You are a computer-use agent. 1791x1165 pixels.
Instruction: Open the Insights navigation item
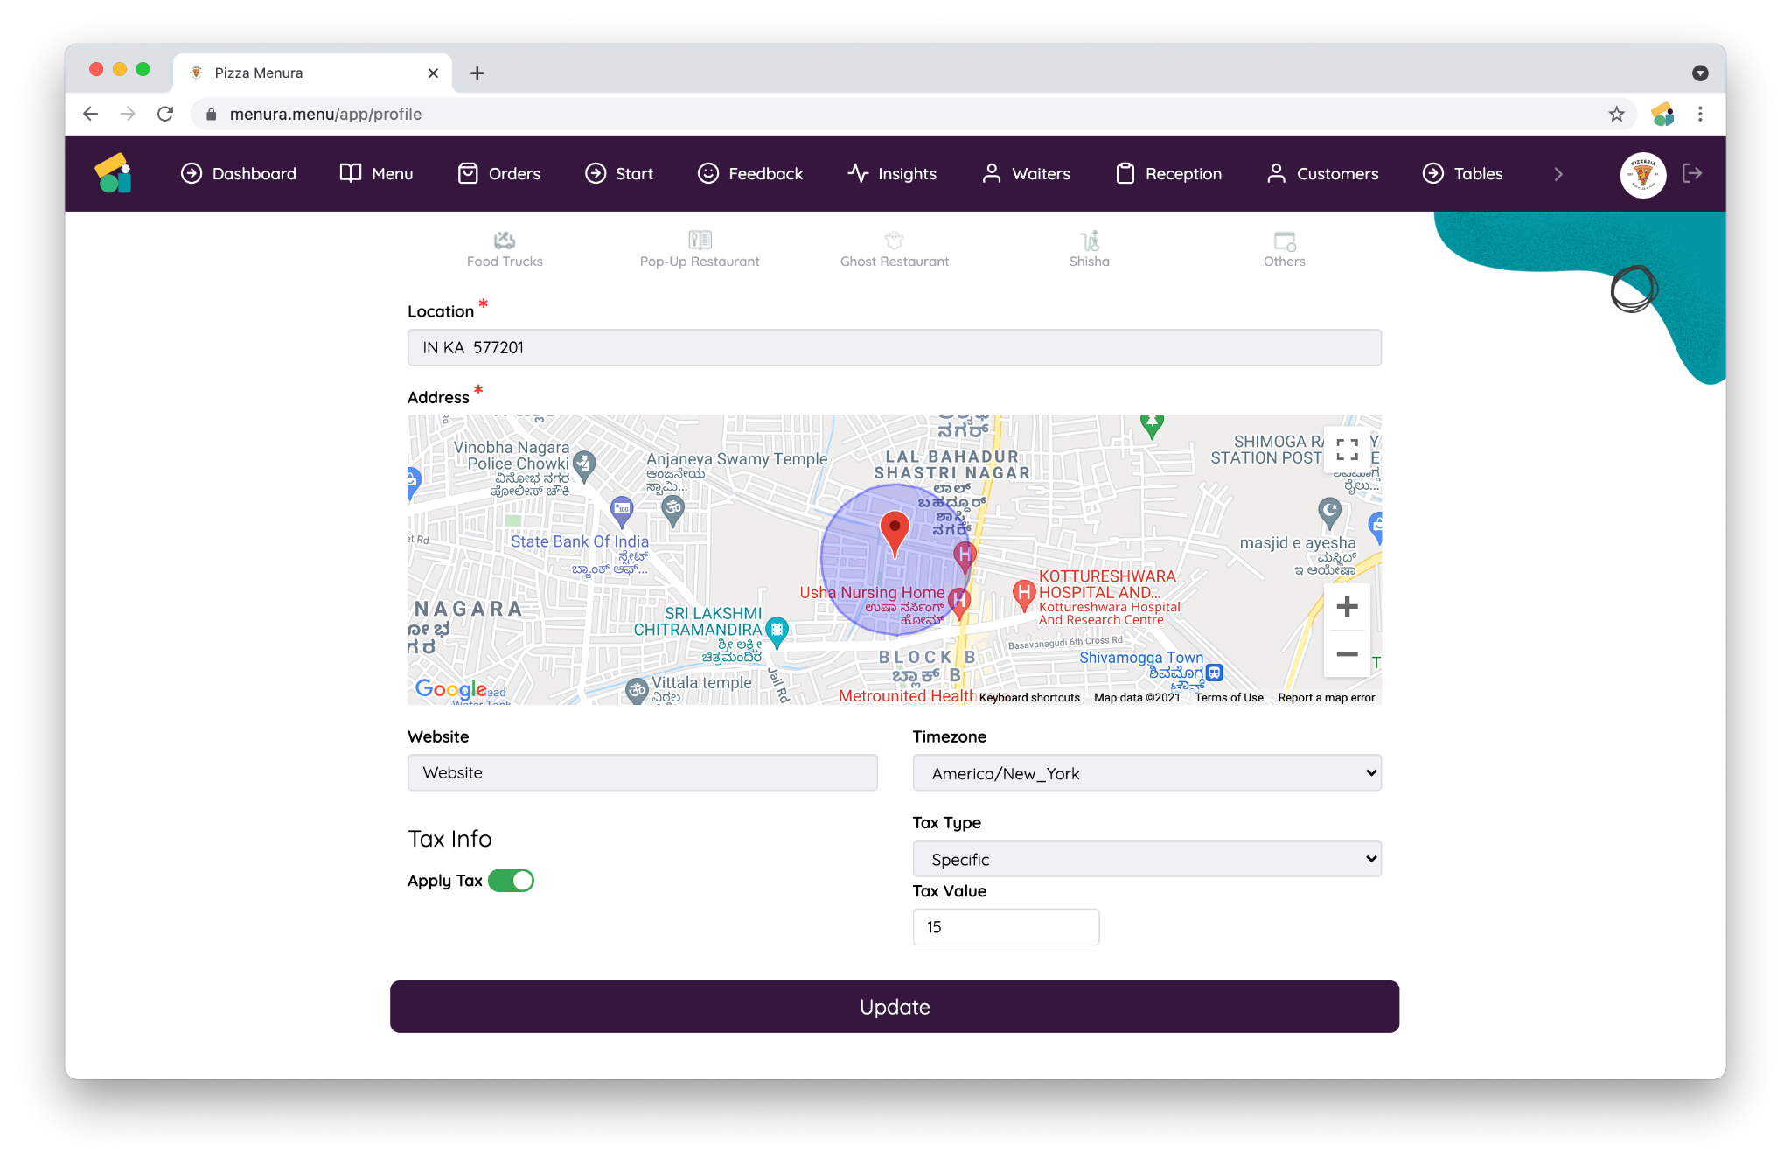[892, 174]
